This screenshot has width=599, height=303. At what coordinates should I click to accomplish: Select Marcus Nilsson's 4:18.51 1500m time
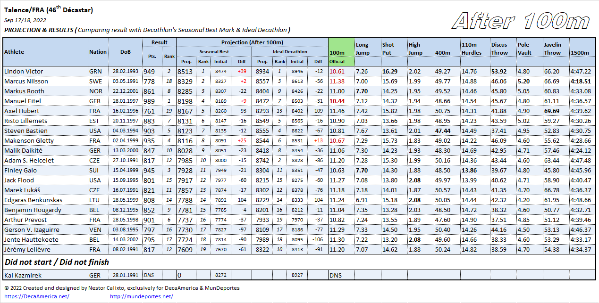(581, 81)
